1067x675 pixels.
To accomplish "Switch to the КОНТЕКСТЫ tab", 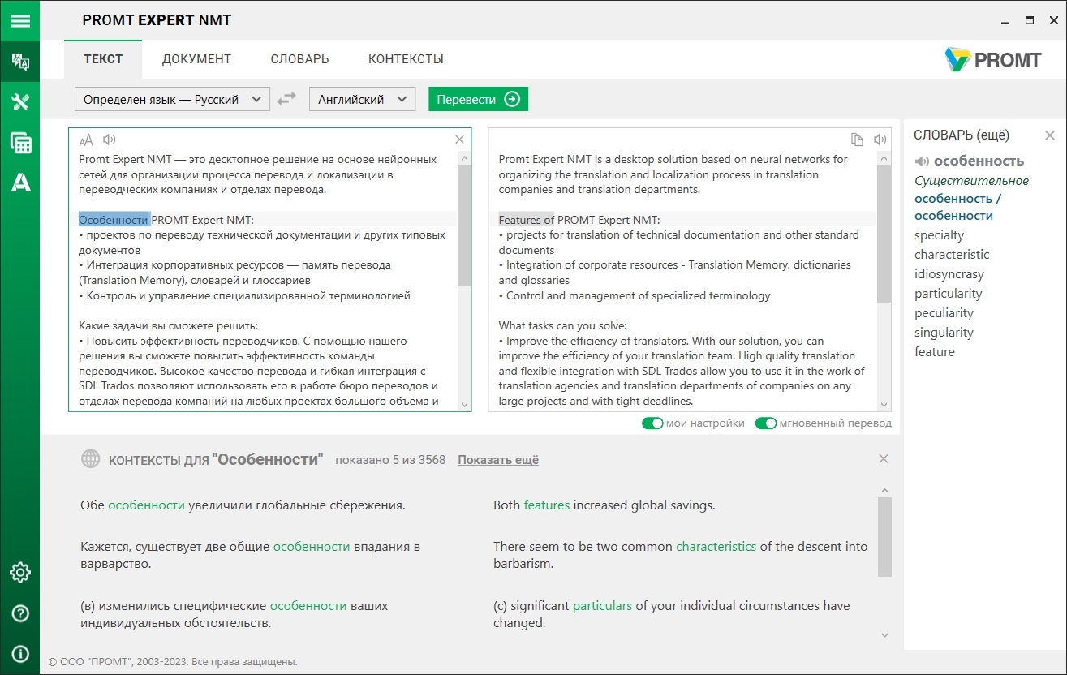I will (x=406, y=59).
